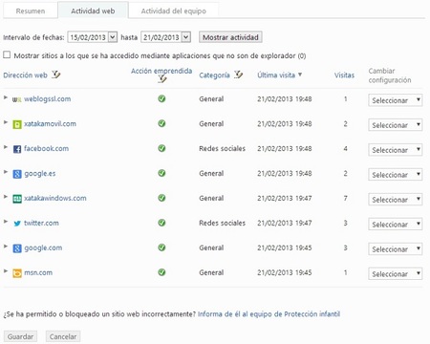Expand the xatakamovil.com row

click(x=6, y=122)
